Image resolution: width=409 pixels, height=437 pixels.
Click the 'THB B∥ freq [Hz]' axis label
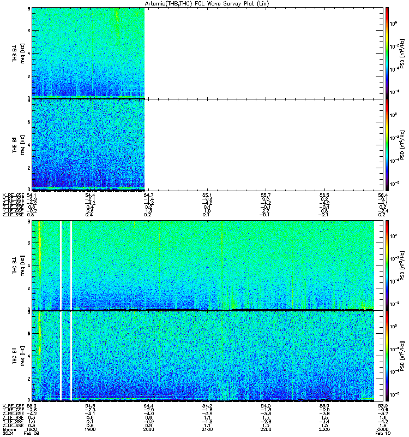pyautogui.click(x=19, y=145)
